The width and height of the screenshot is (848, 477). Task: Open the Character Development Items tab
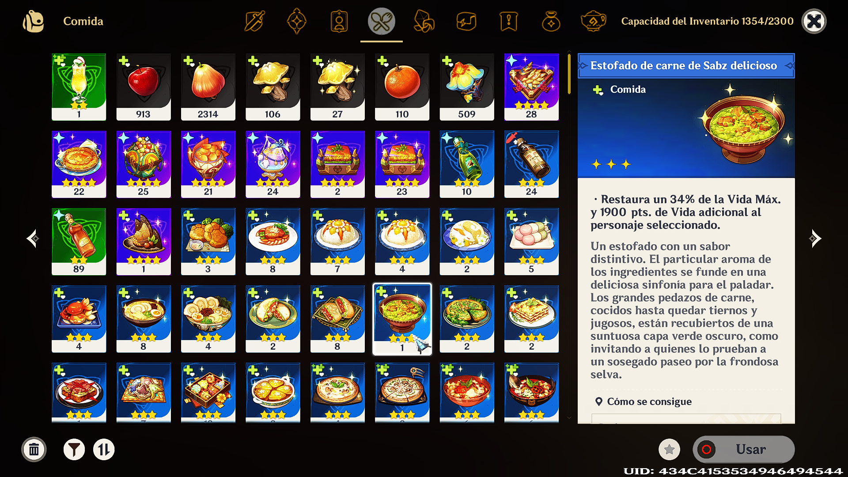point(339,21)
